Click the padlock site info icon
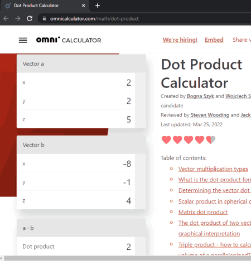 [x=44, y=18]
